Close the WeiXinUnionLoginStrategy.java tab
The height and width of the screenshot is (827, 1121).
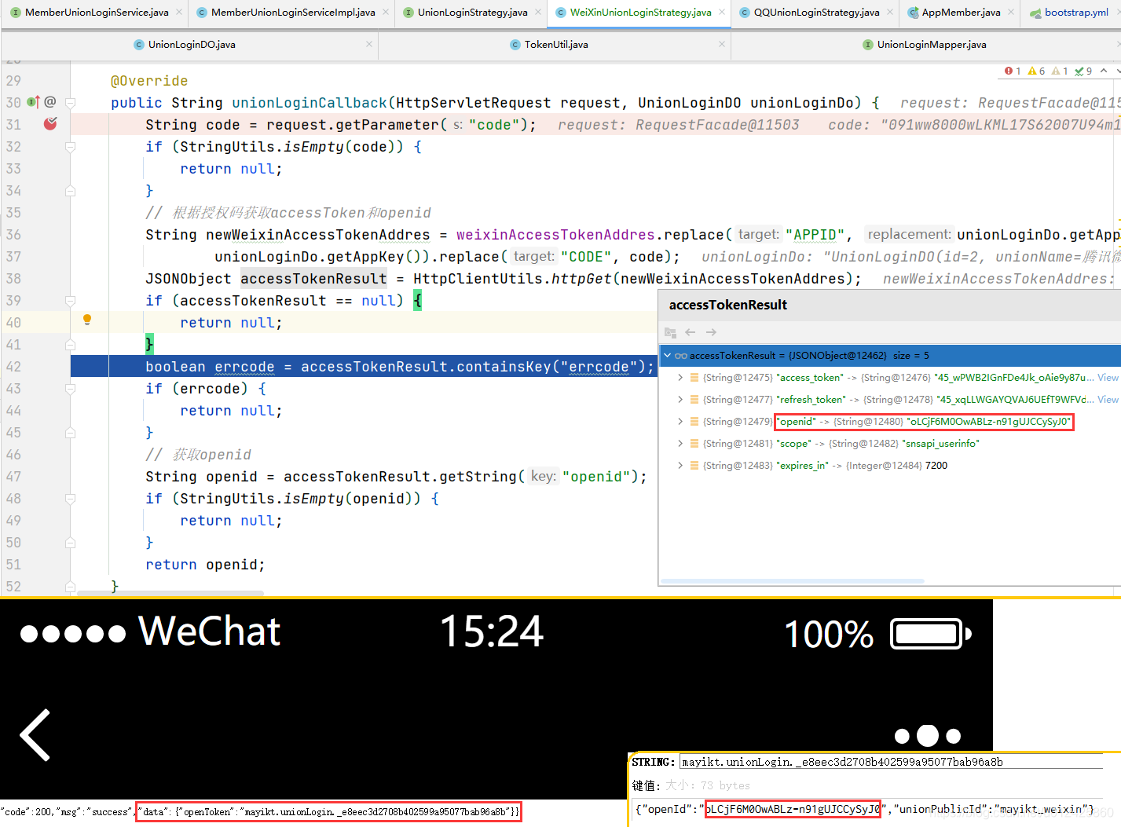tap(722, 12)
